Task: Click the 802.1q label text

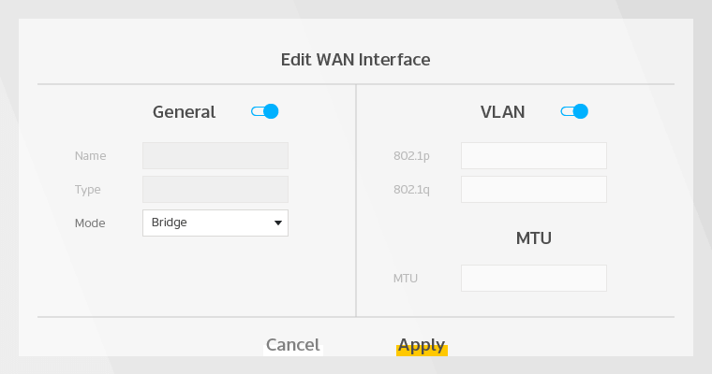Action: point(411,190)
